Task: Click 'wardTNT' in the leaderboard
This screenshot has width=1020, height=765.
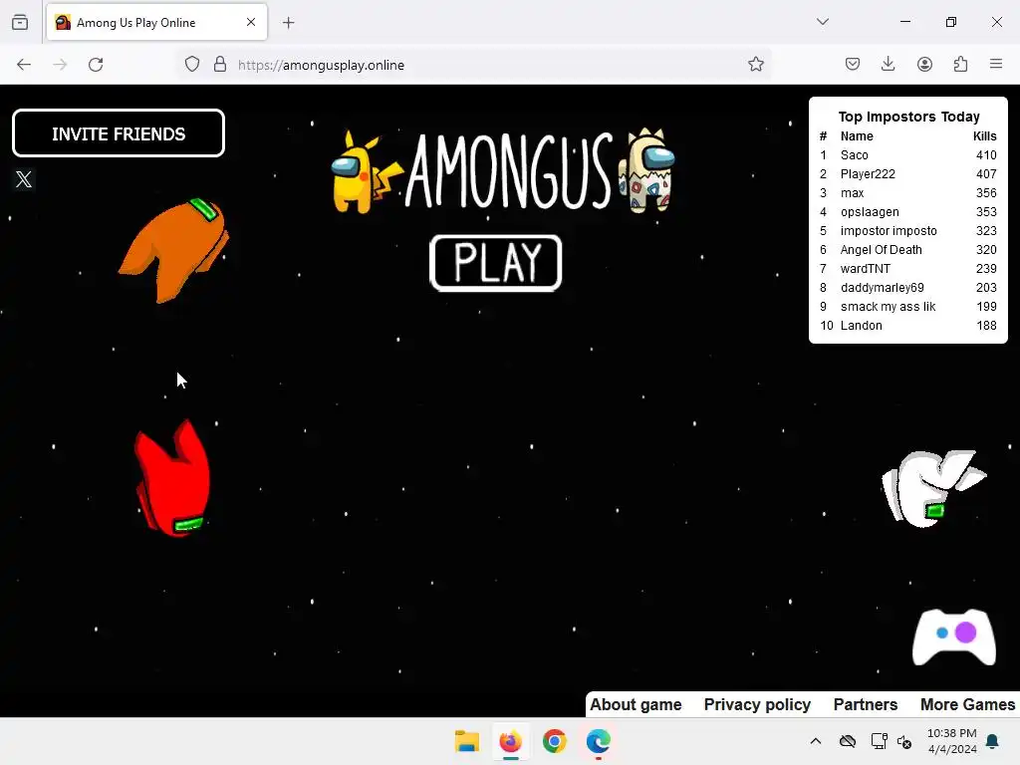Action: pyautogui.click(x=866, y=268)
